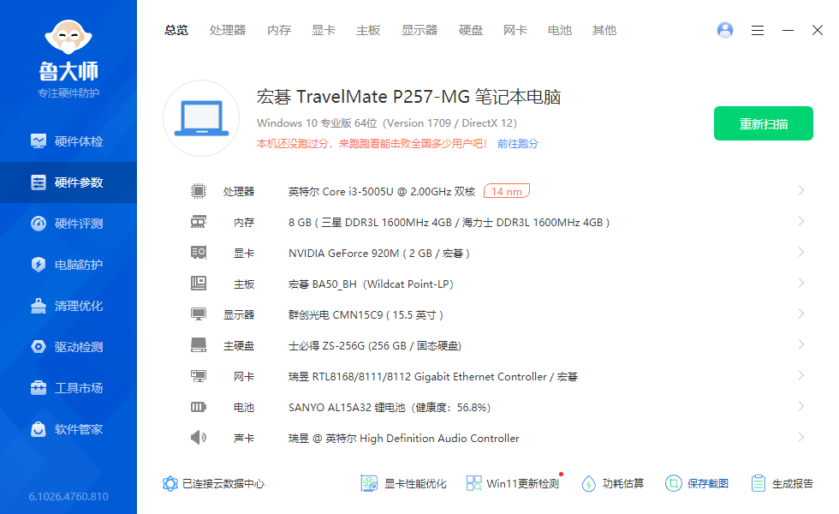Open 软件管家 software manager
Image resolution: width=839 pixels, height=514 pixels.
[68, 429]
